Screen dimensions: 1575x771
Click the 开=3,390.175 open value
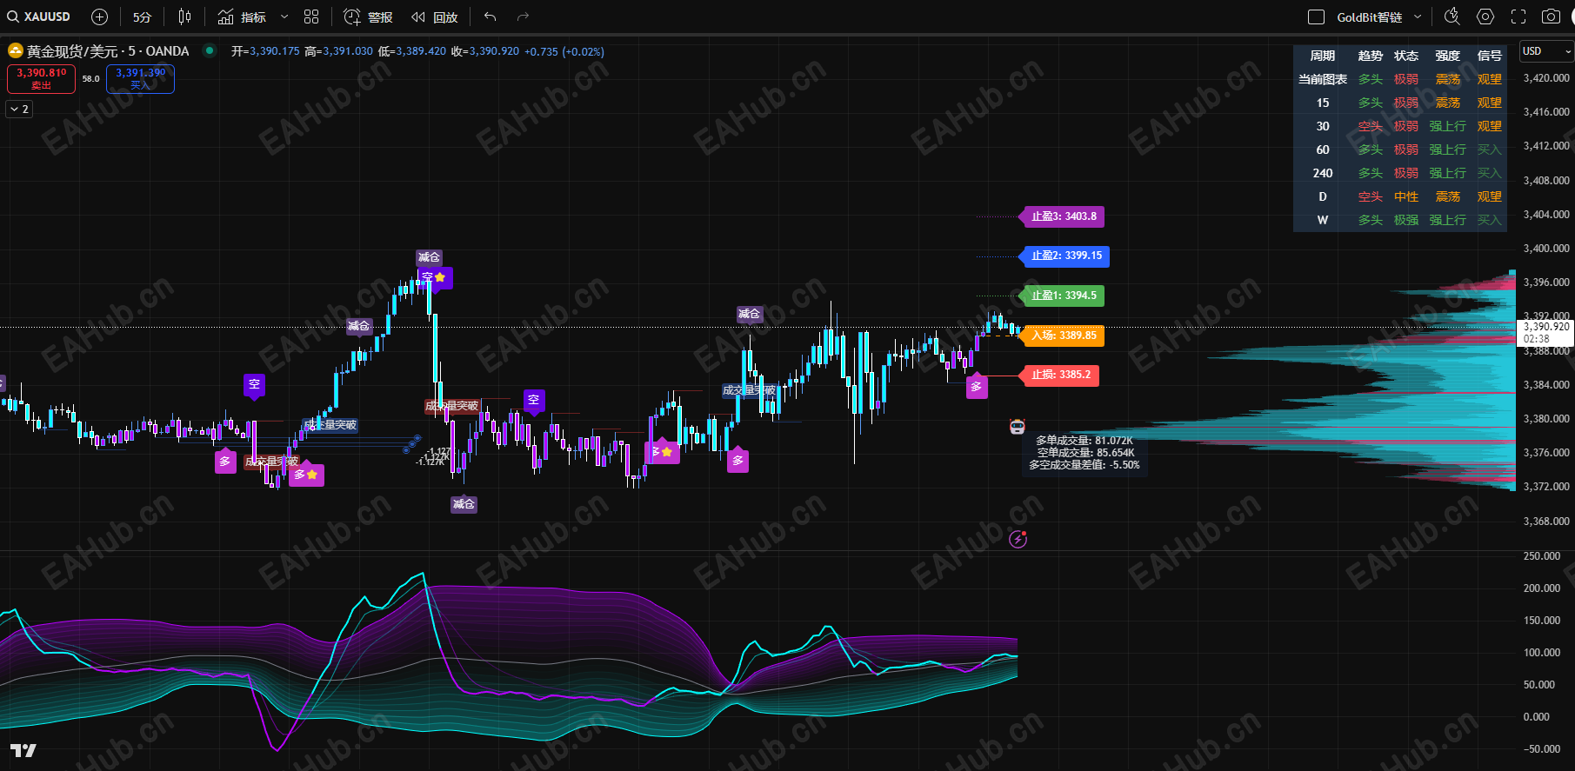click(265, 51)
